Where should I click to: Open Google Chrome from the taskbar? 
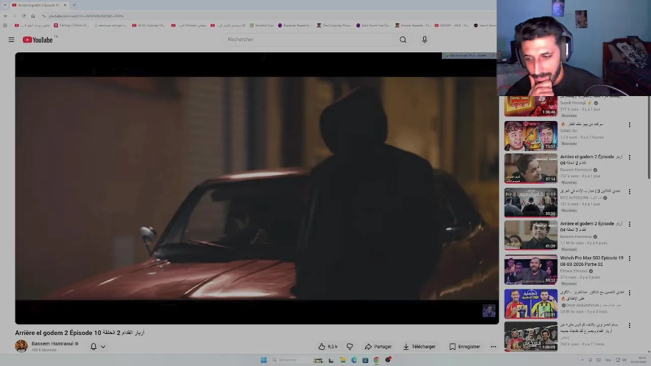point(376,360)
